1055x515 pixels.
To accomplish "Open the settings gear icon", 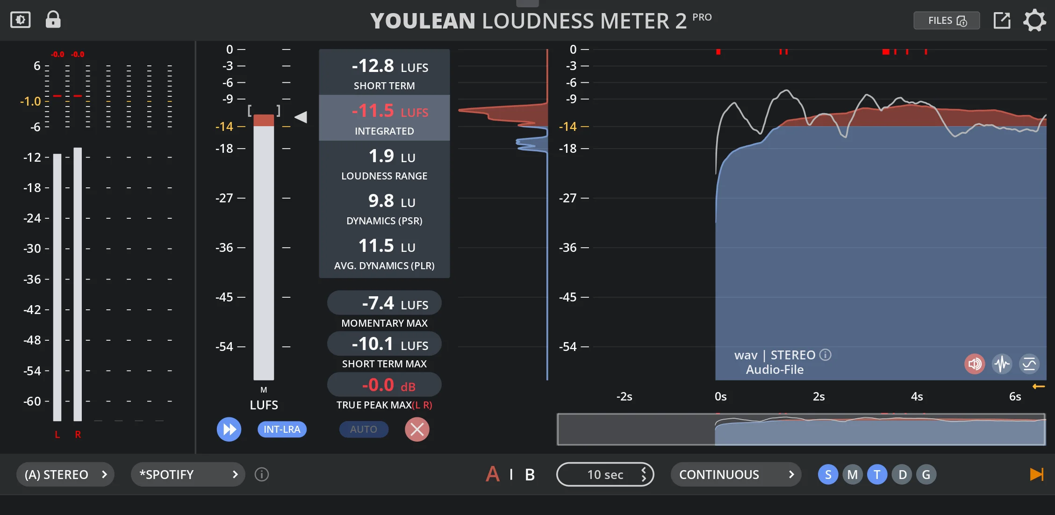I will tap(1034, 20).
